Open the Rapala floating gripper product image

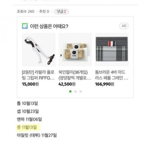39,50
